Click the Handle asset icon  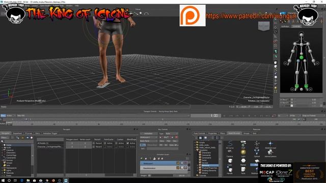(230, 171)
